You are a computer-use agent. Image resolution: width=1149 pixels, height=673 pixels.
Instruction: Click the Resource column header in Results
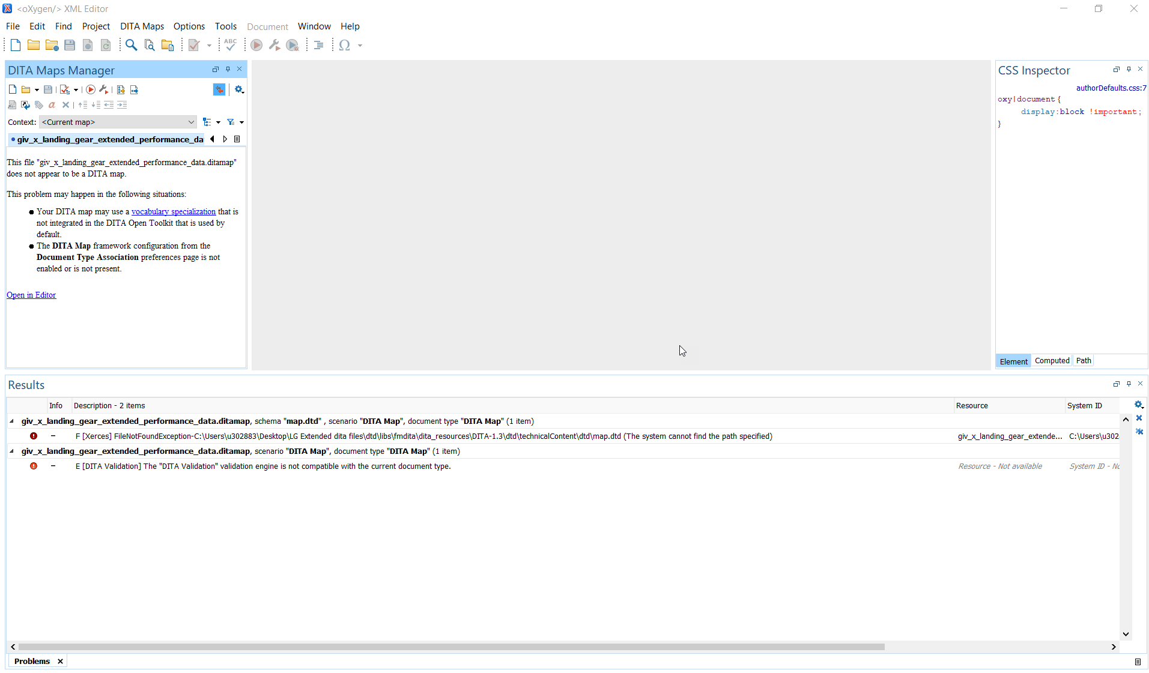click(x=1009, y=406)
